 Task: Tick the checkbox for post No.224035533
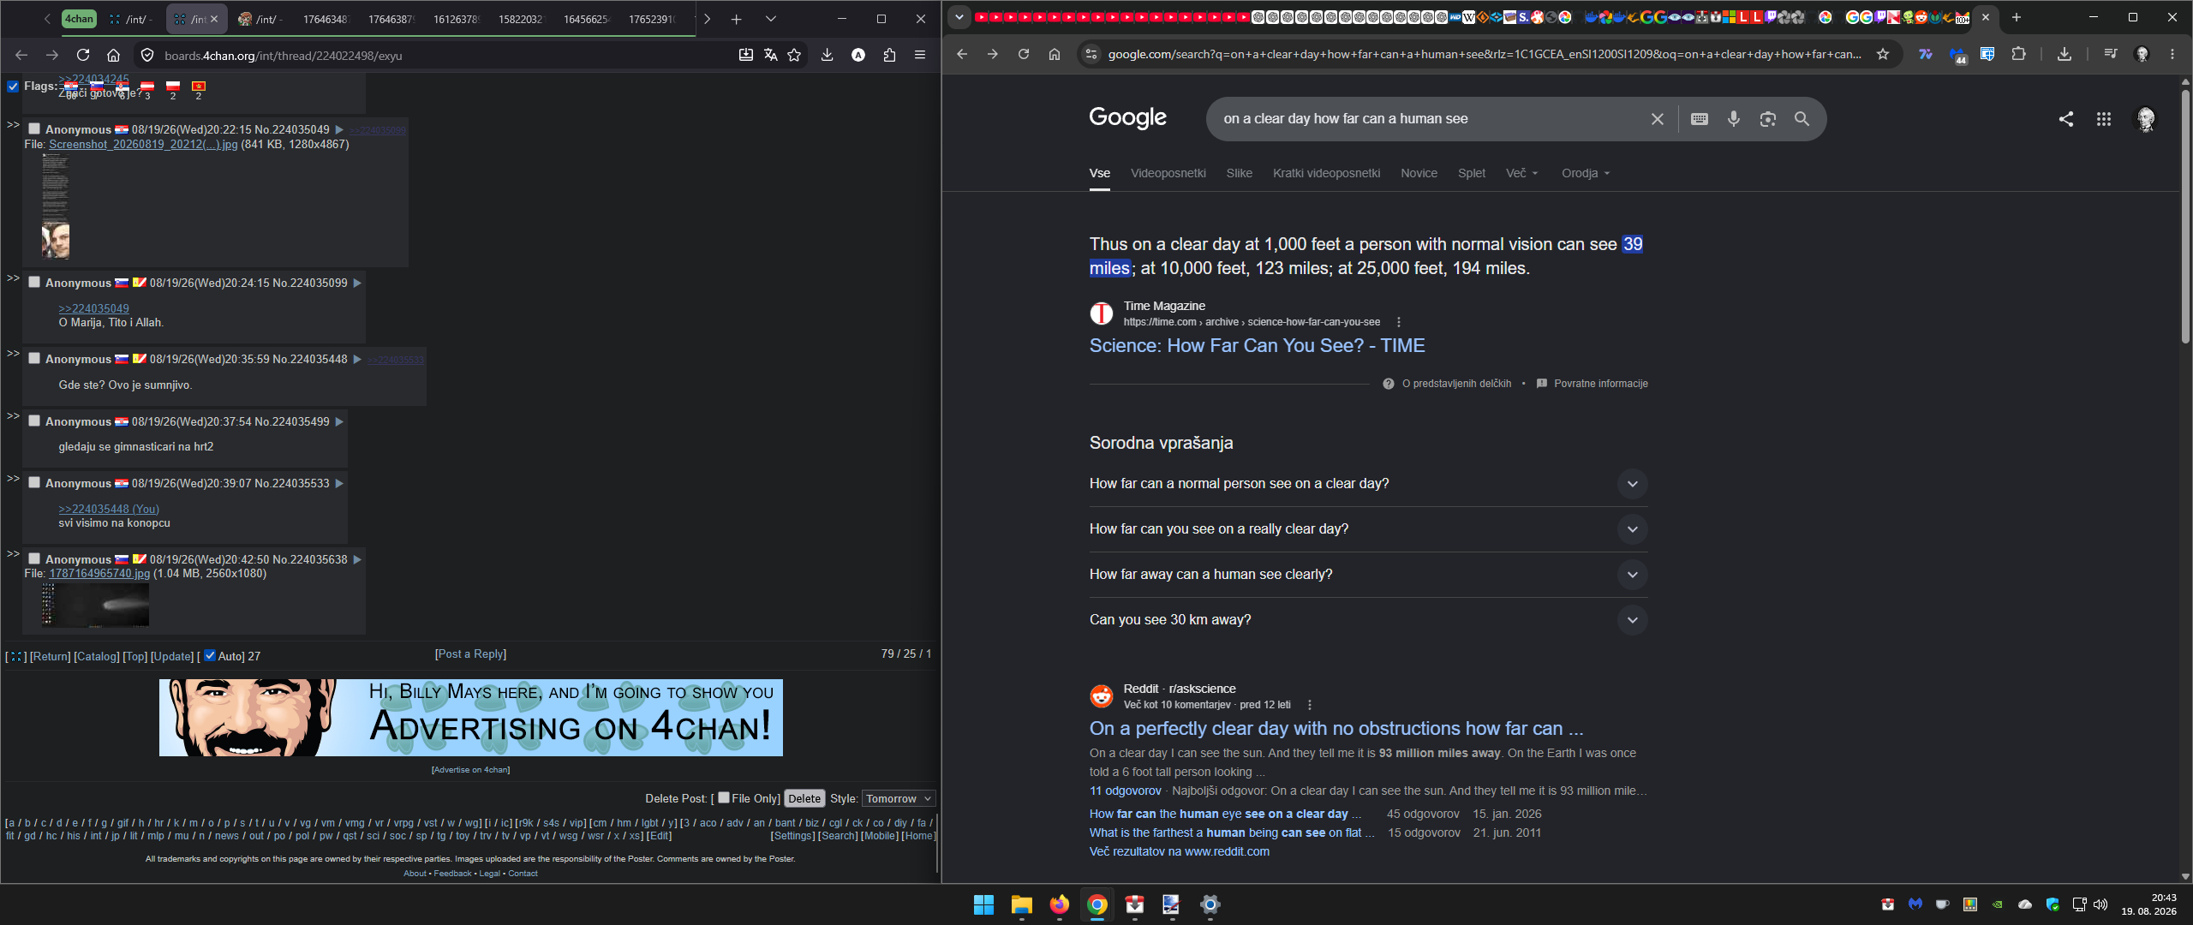click(34, 482)
